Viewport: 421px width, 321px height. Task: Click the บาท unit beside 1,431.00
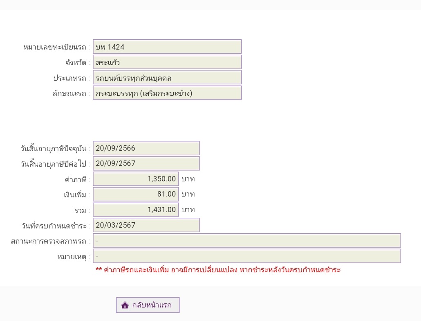click(x=188, y=210)
